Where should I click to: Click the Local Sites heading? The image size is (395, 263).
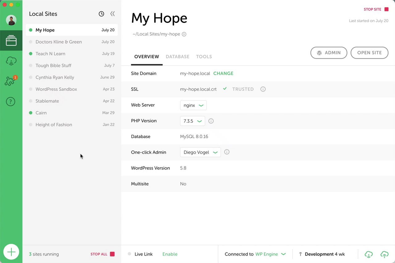point(43,14)
